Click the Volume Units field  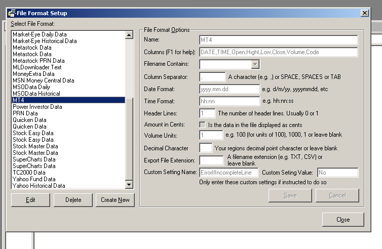pyautogui.click(x=211, y=135)
